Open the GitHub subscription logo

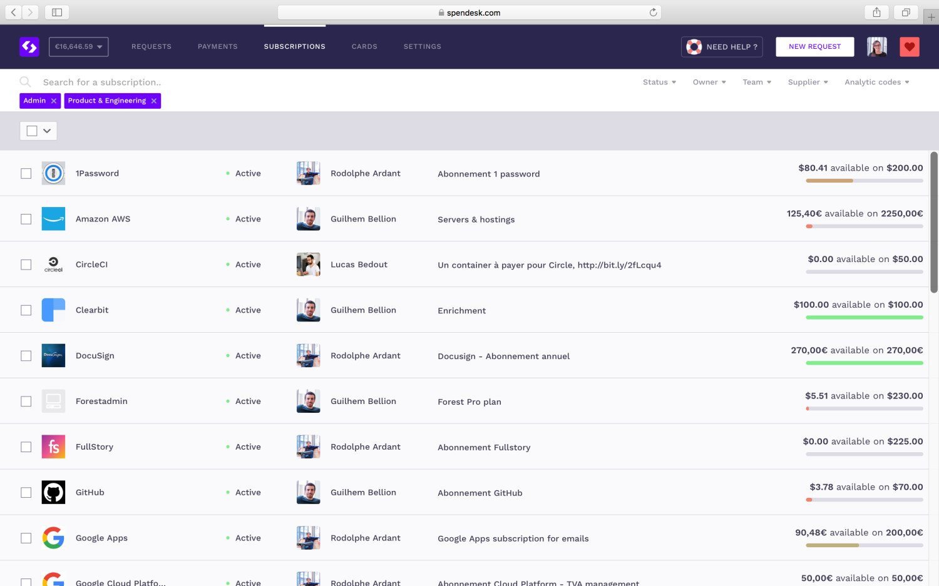click(53, 493)
